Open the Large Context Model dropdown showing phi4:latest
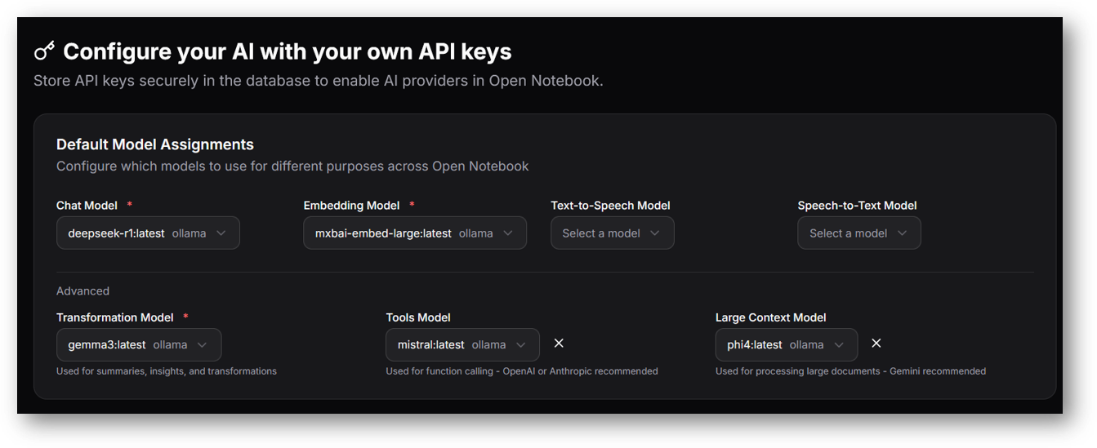 (x=787, y=344)
